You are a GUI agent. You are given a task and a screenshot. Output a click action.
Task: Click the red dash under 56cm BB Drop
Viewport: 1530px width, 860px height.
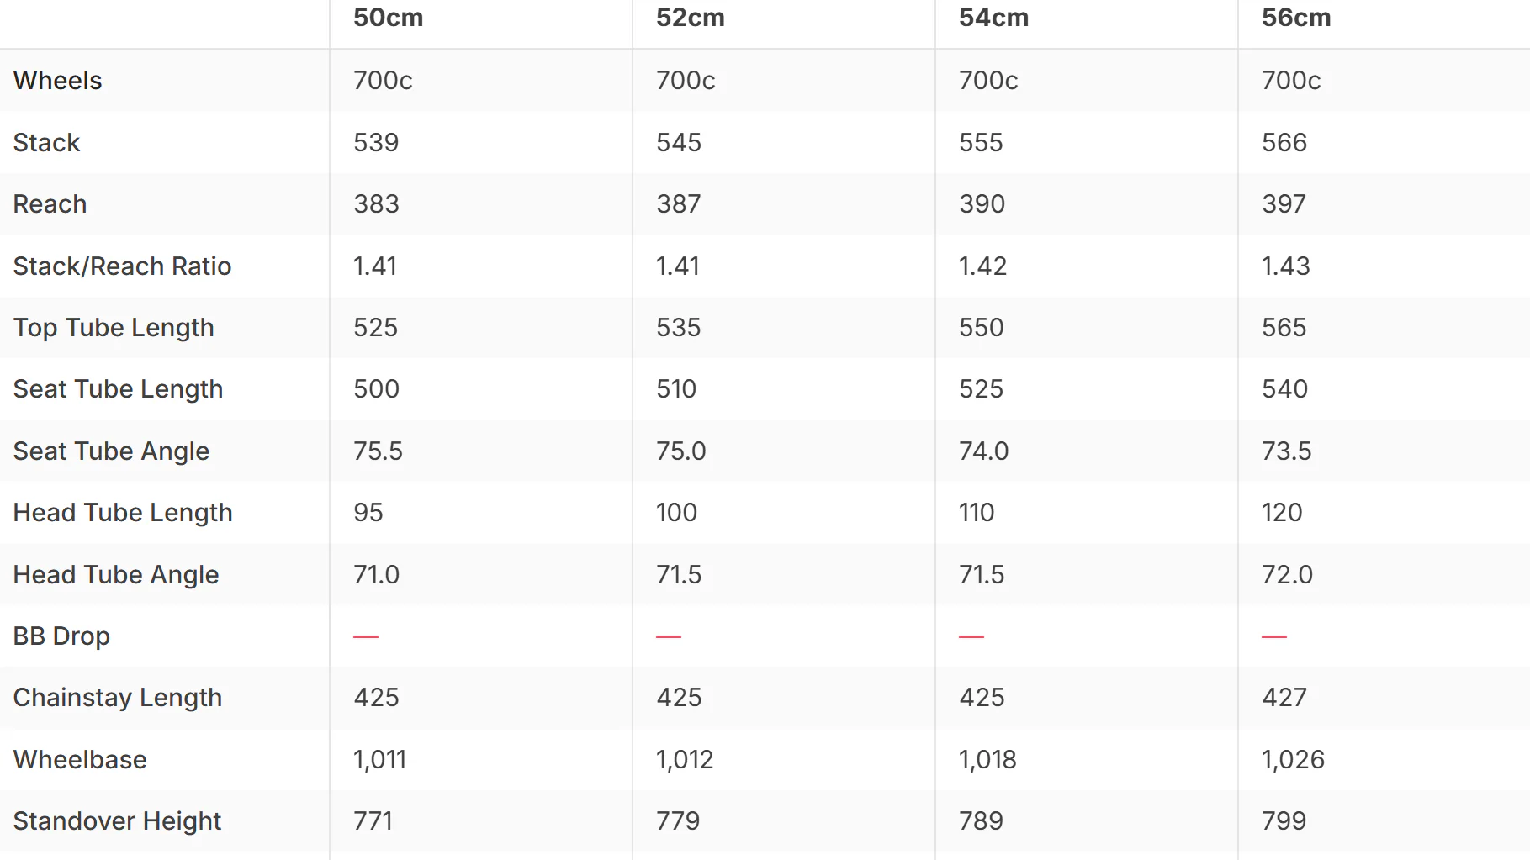pos(1274,637)
